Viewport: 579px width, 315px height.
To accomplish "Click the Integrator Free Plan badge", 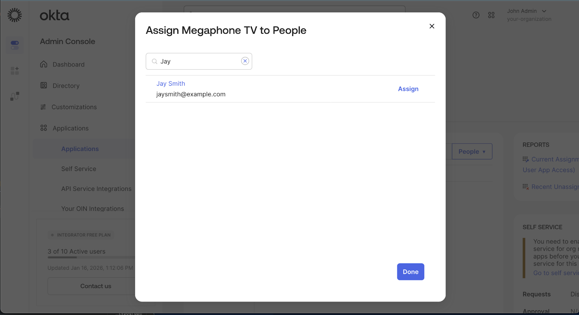I will coord(81,235).
